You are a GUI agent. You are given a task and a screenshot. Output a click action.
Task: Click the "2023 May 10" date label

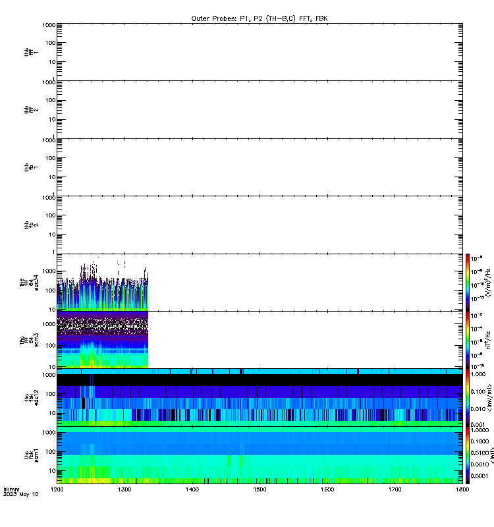click(x=21, y=495)
